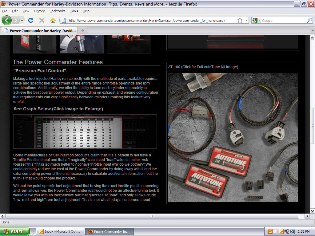Image resolution: width=315 pixels, height=236 pixels.
Task: Open the File menu
Action: pyautogui.click(x=5, y=11)
